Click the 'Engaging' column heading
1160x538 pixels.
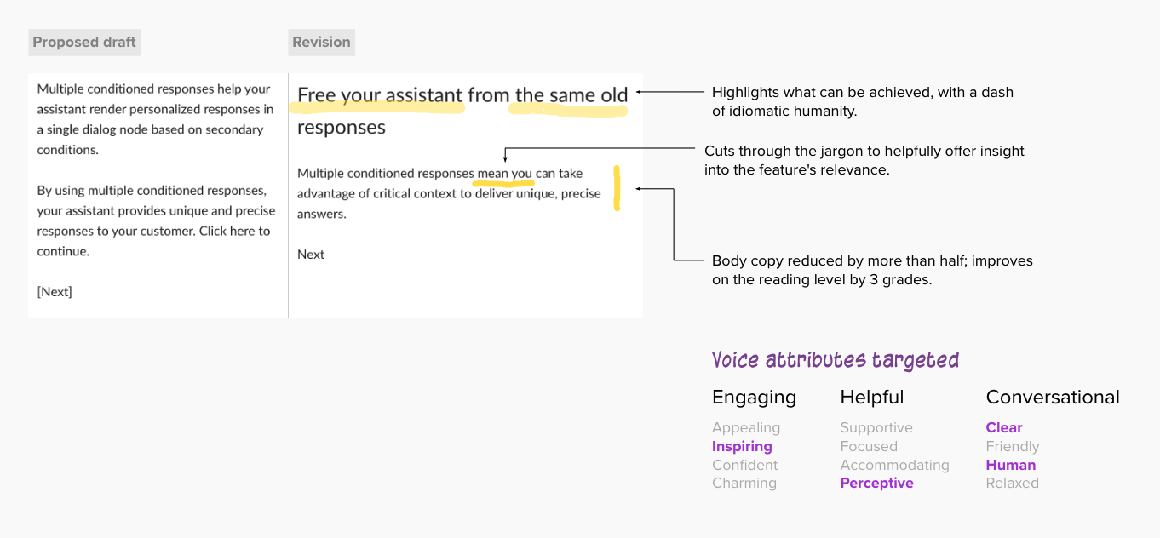coord(754,397)
